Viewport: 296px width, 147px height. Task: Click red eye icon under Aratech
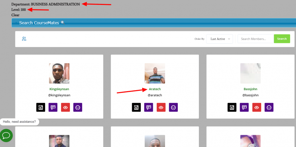(x=161, y=107)
